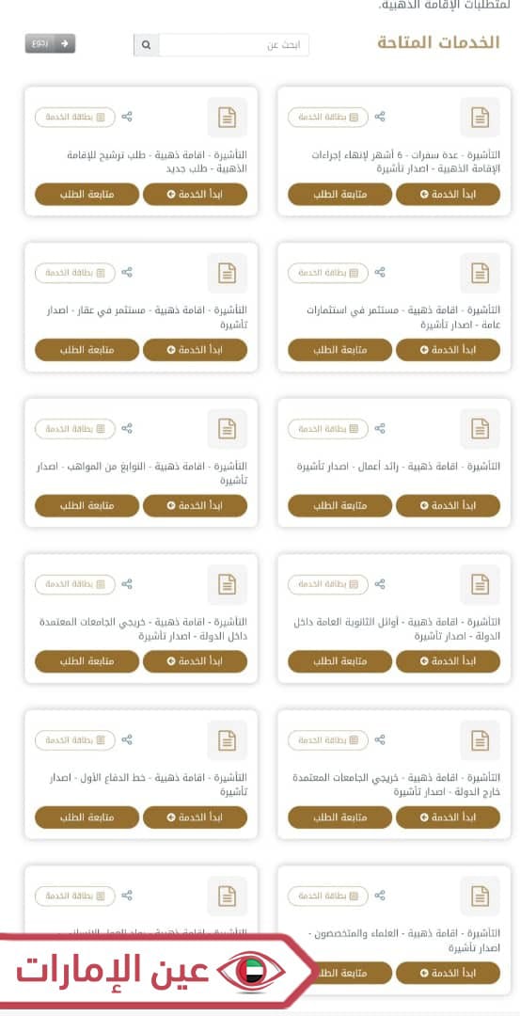Click the grey 'رجوع' back button
Viewport: 520px width, 1016px height.
point(51,43)
